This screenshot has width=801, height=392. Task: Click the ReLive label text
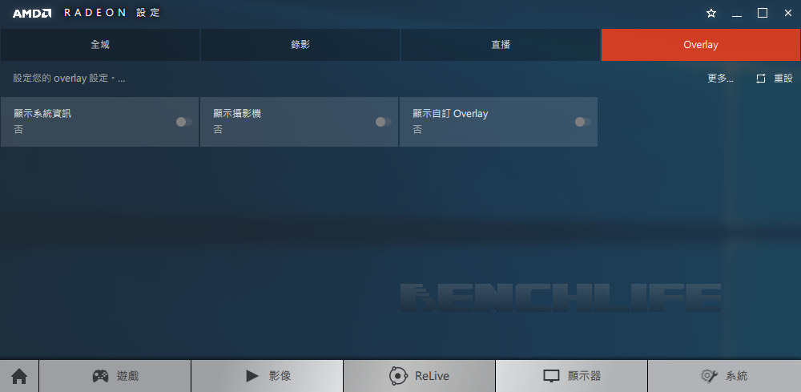click(433, 377)
